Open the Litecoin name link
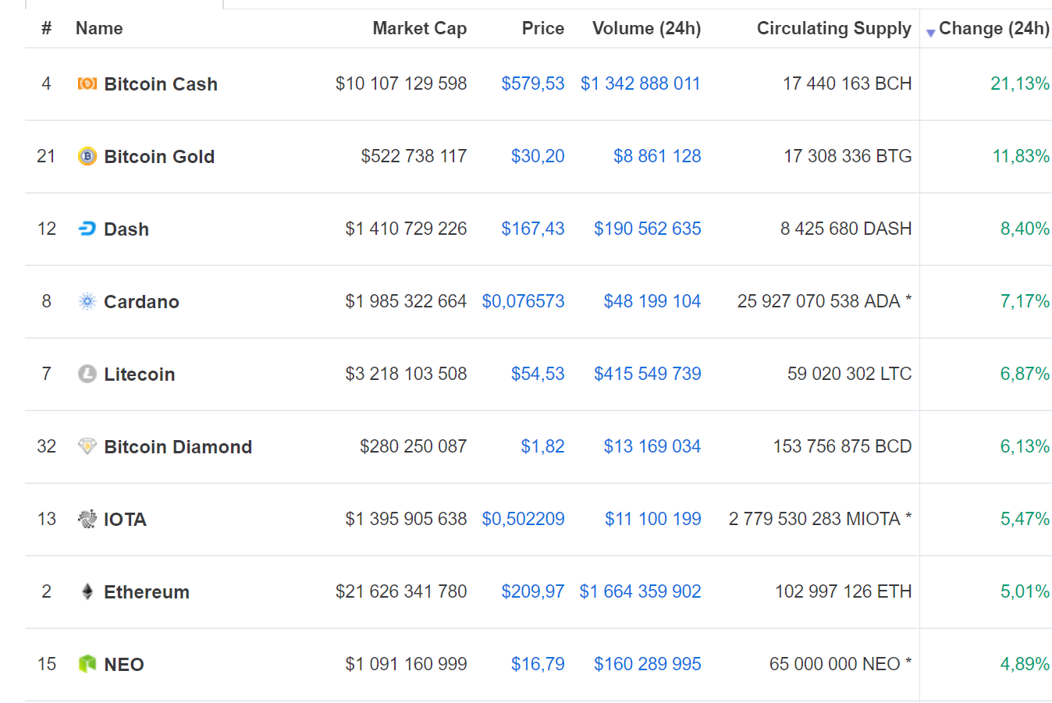This screenshot has height=703, width=1052. pos(140,374)
